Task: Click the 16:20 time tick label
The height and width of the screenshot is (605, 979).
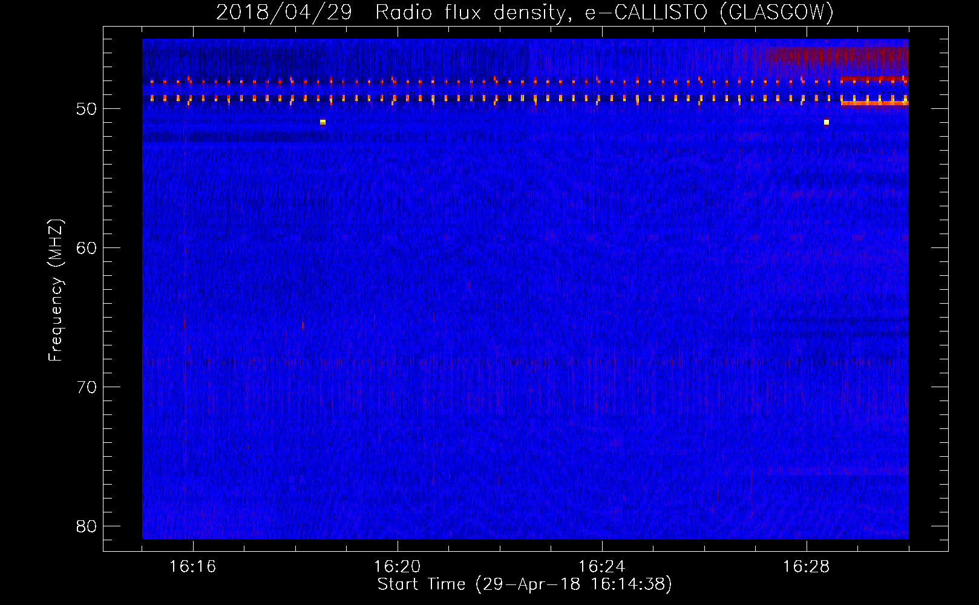Action: pos(397,567)
